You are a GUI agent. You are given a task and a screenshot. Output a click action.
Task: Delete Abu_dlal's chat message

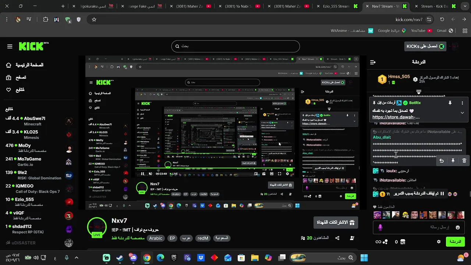(464, 161)
